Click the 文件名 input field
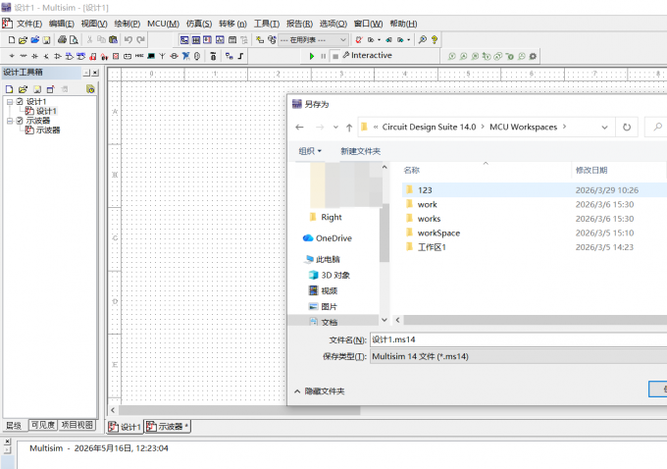This screenshot has height=469, width=667. (x=519, y=339)
